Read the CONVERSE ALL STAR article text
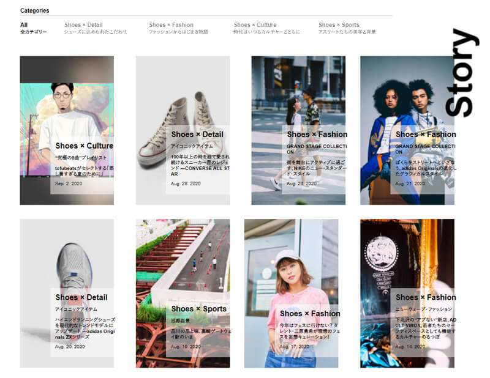The image size is (490, 378). point(200,165)
